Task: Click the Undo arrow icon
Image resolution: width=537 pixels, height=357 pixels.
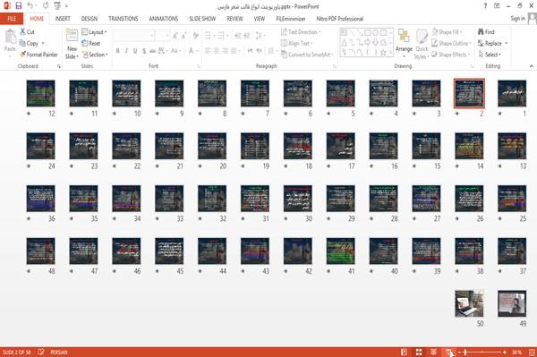Action: pyautogui.click(x=30, y=6)
